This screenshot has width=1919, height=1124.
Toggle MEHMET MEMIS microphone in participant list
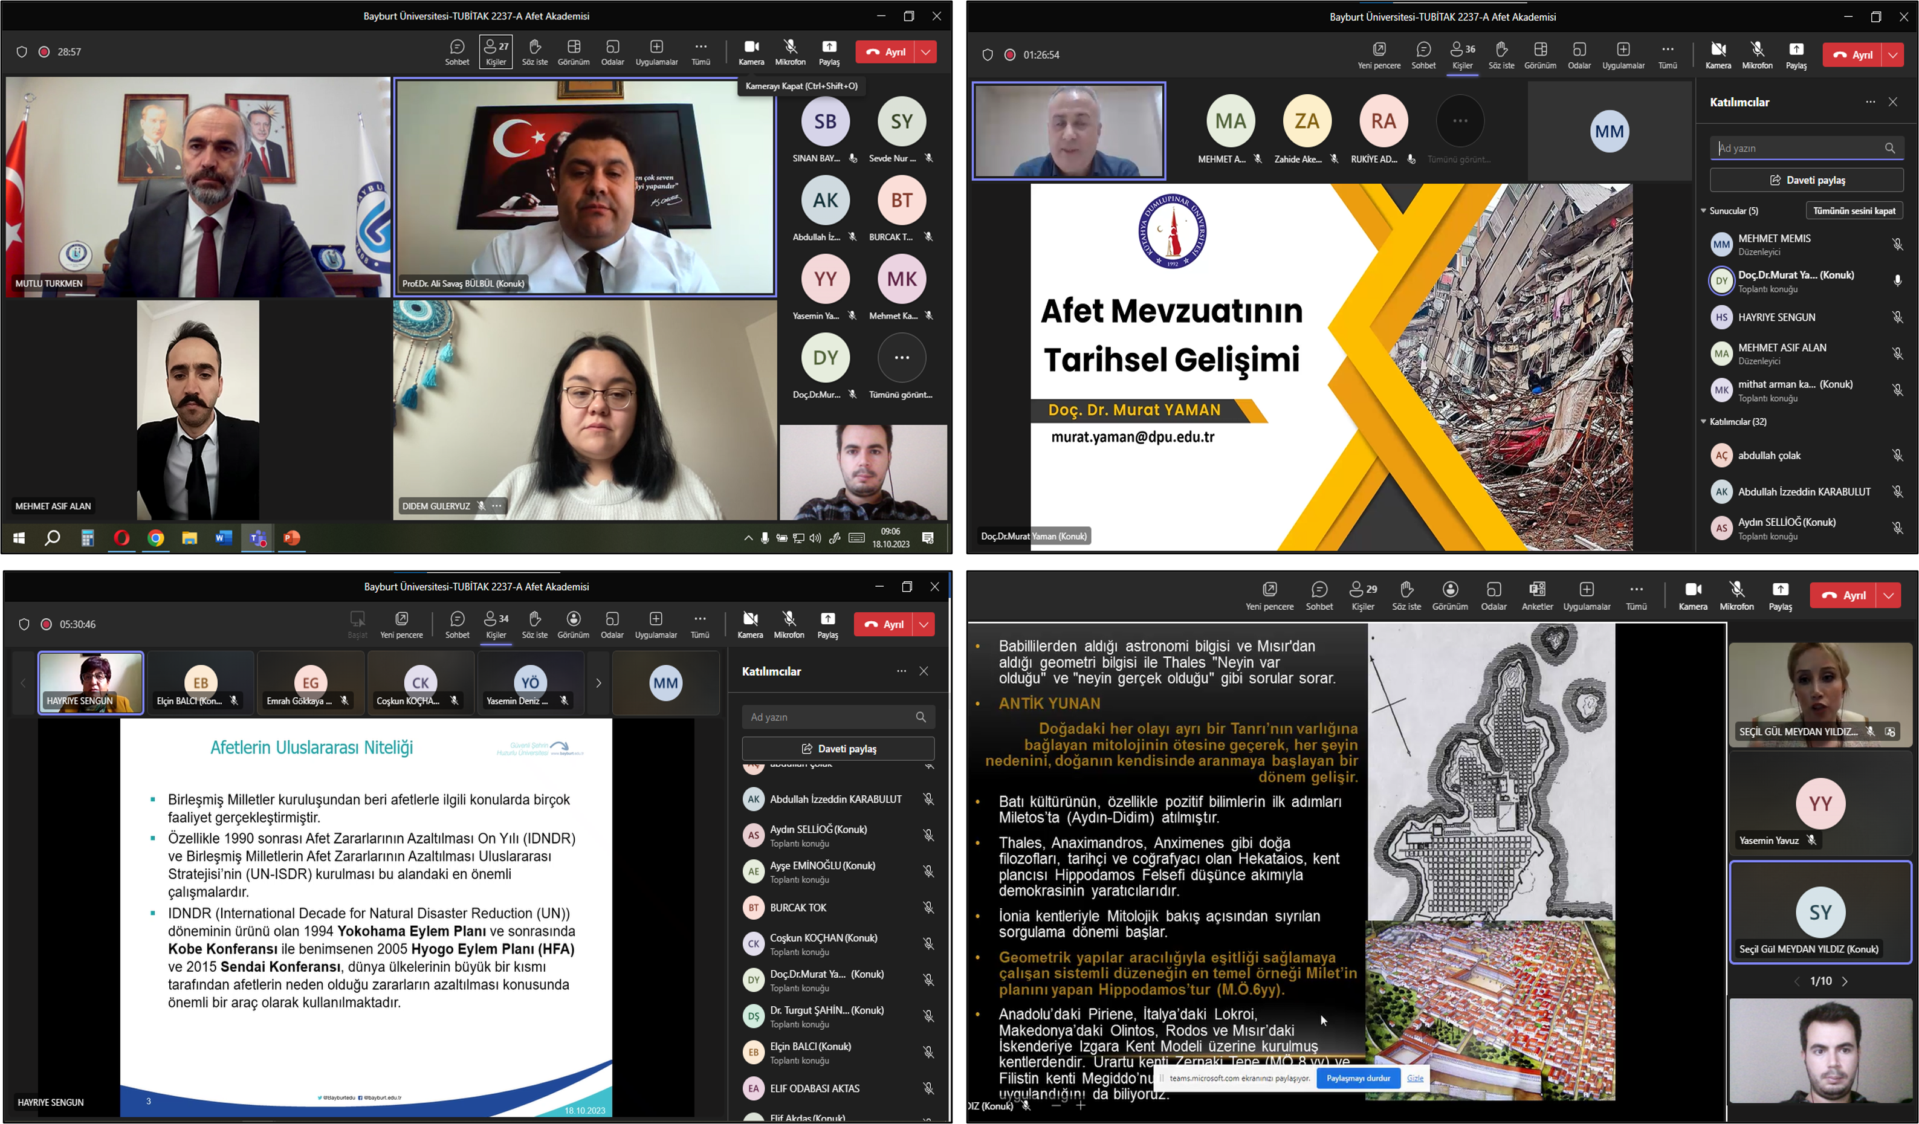point(1897,245)
